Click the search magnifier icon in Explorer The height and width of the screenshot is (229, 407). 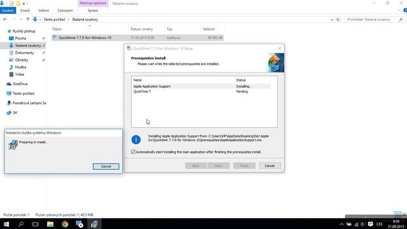pyautogui.click(x=401, y=20)
